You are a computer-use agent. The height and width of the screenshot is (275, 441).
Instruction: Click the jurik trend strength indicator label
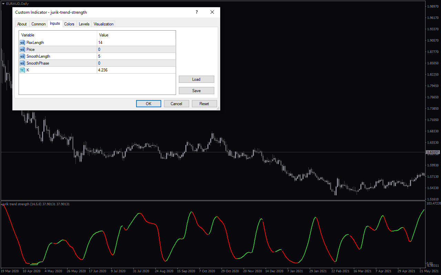pyautogui.click(x=36, y=204)
